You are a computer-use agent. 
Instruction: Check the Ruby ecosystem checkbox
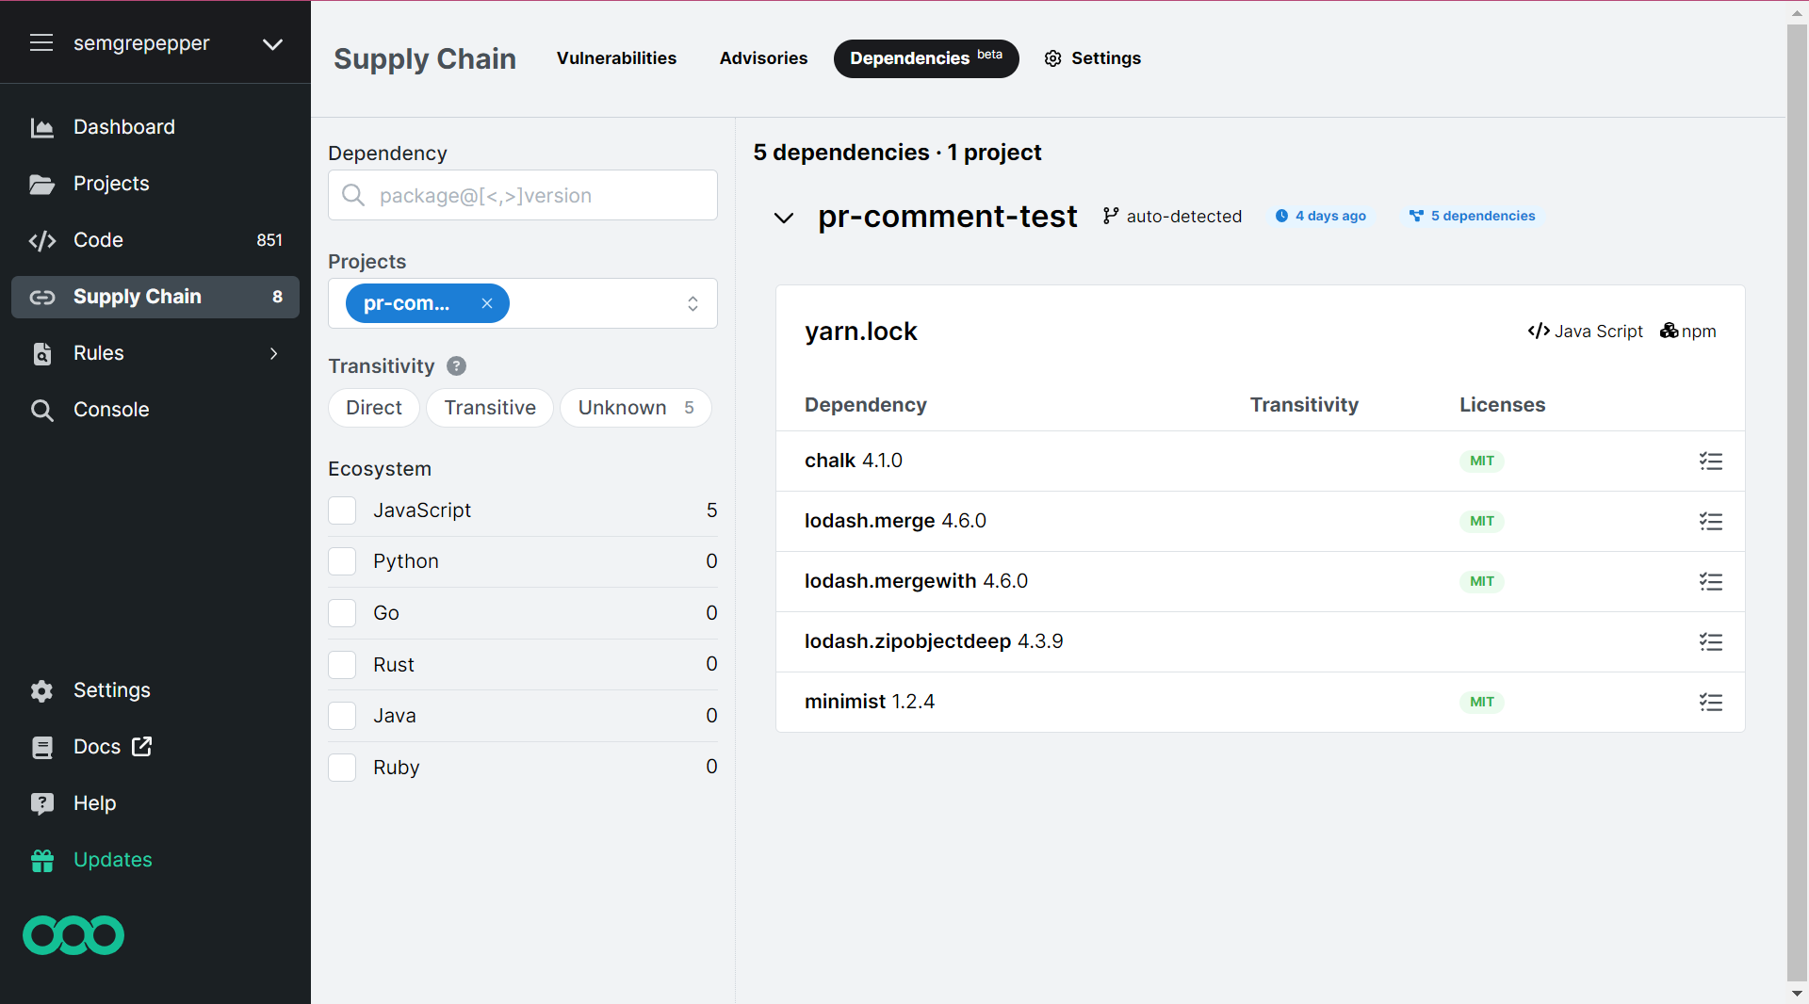click(x=342, y=768)
